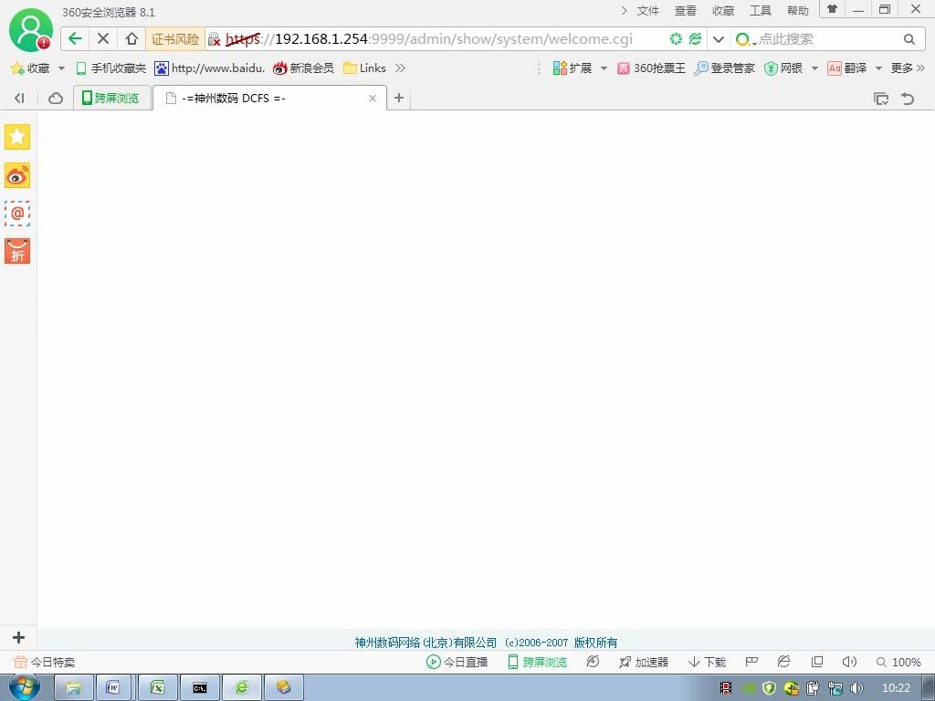Click the green e compatibility mode icon in address bar
935x701 pixels.
695,38
